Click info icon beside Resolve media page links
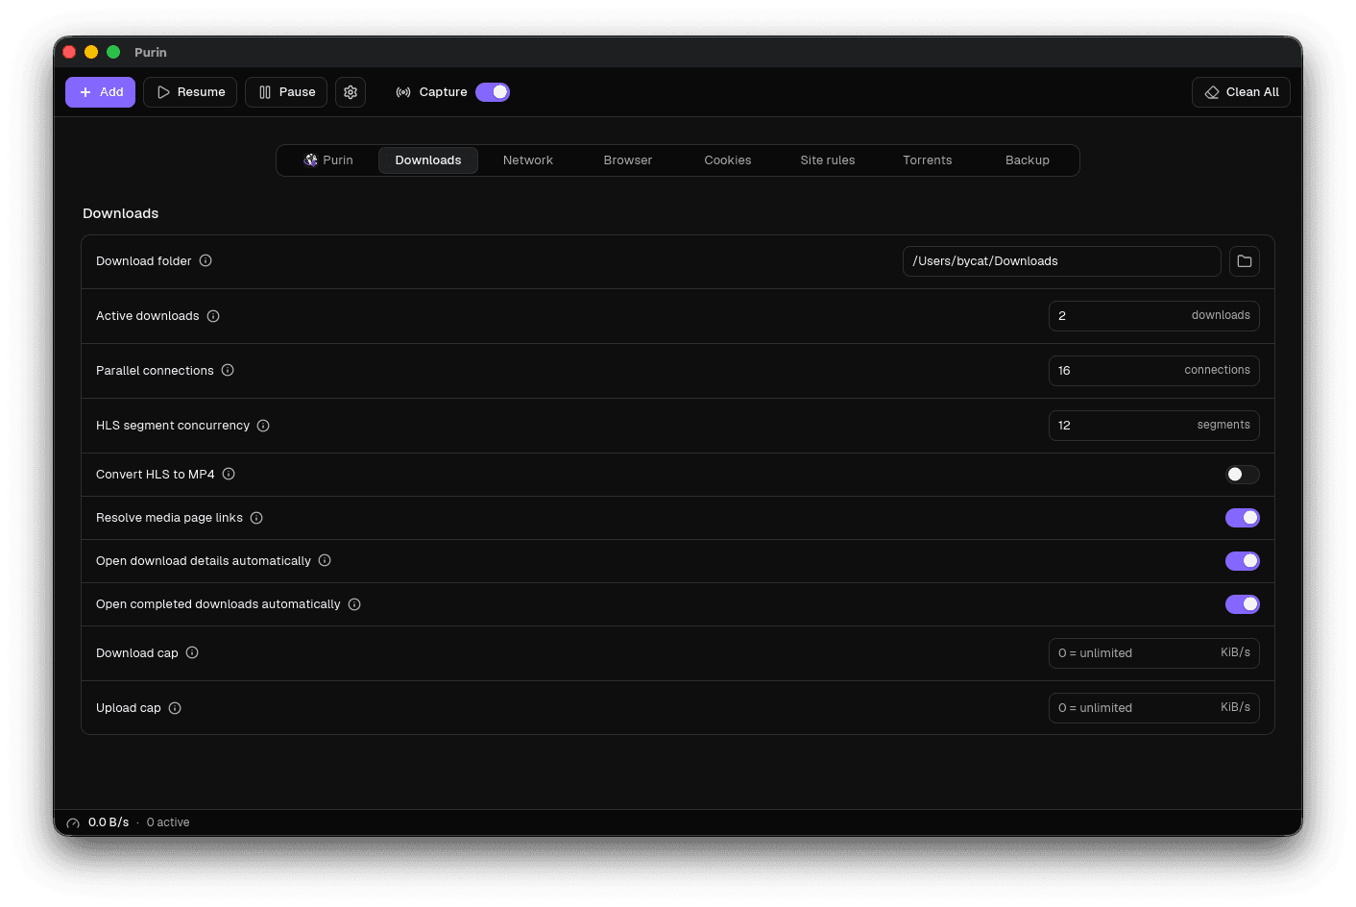 tap(256, 518)
